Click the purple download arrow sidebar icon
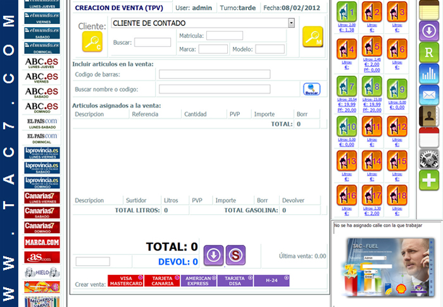Viewport: 443px width, 307px height. 429,31
